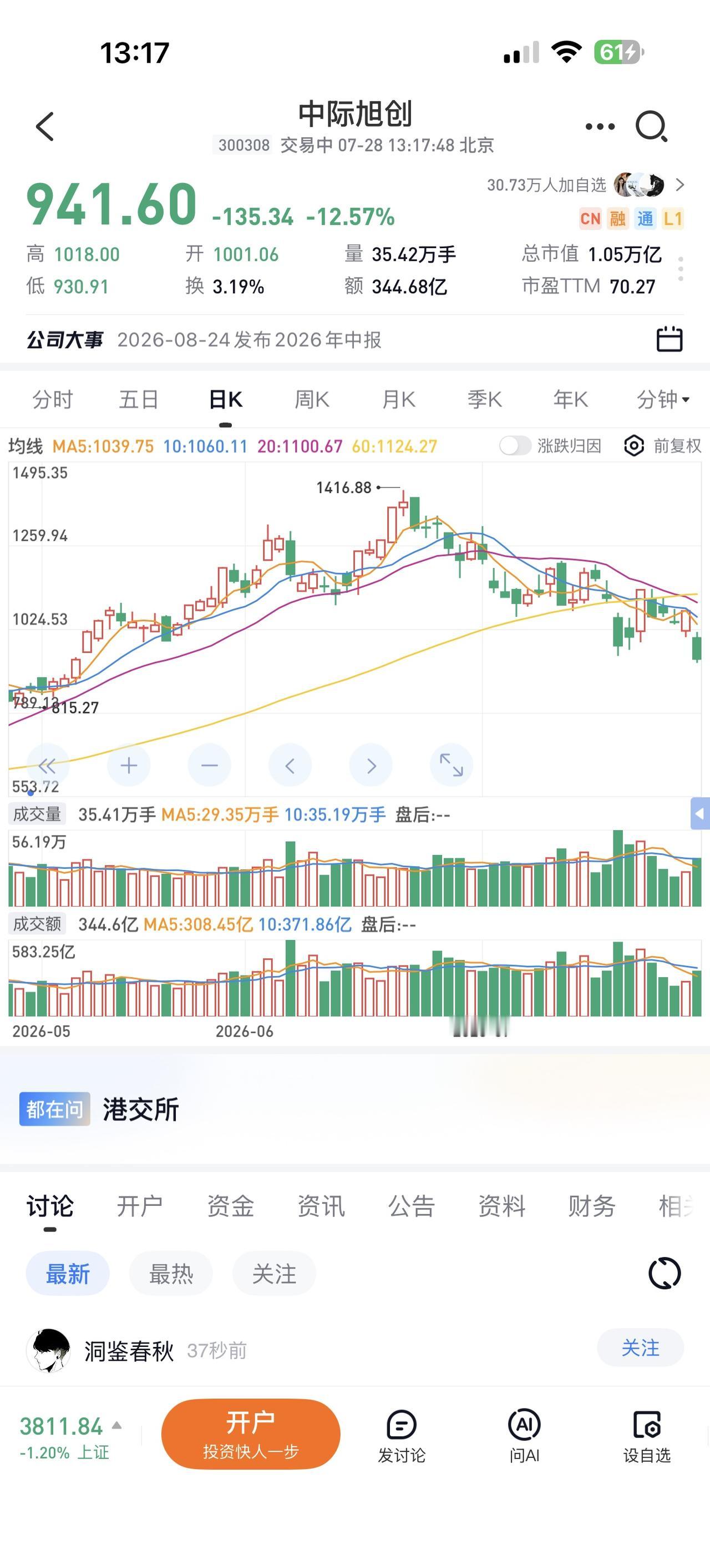The width and height of the screenshot is (710, 1544).
Task: Select the 日K chart tab
Action: pyautogui.click(x=226, y=399)
